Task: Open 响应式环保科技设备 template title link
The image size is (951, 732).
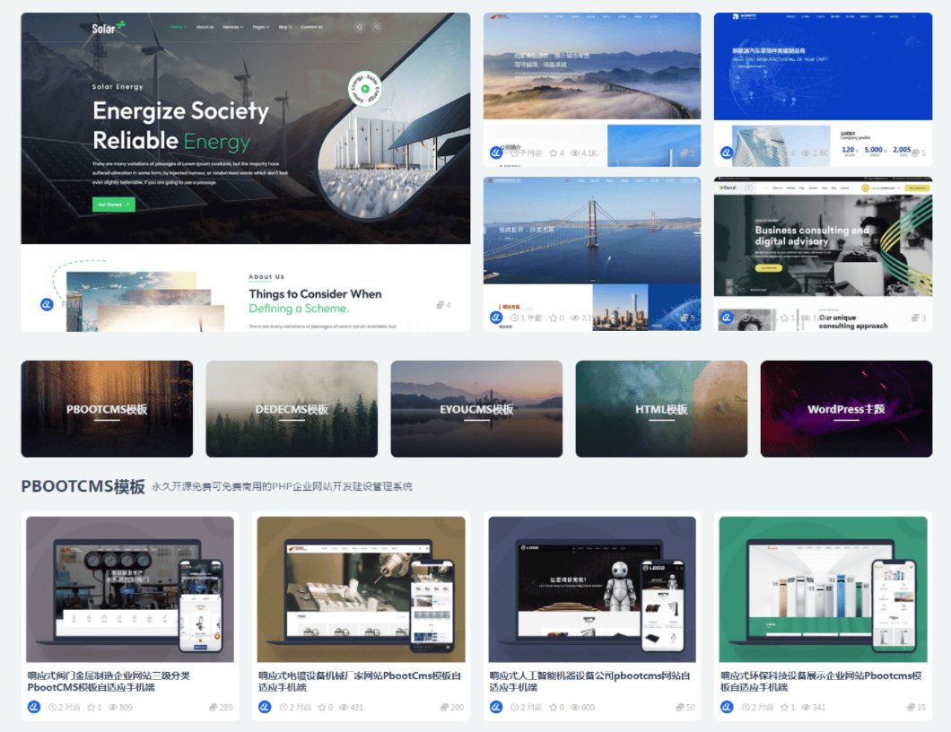Action: 821,681
